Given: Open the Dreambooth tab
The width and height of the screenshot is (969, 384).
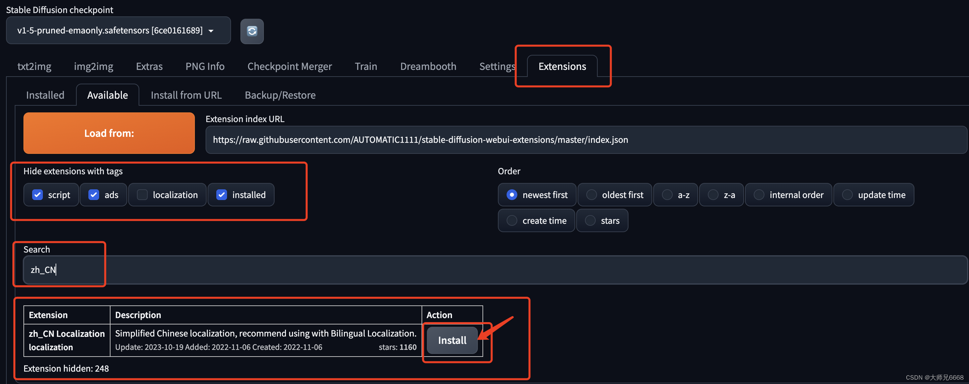Looking at the screenshot, I should pos(428,67).
